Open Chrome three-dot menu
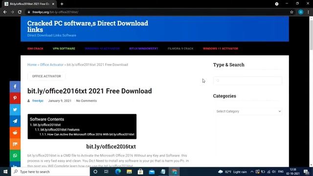Screen dimensions: 313x176 [x=308, y=12]
